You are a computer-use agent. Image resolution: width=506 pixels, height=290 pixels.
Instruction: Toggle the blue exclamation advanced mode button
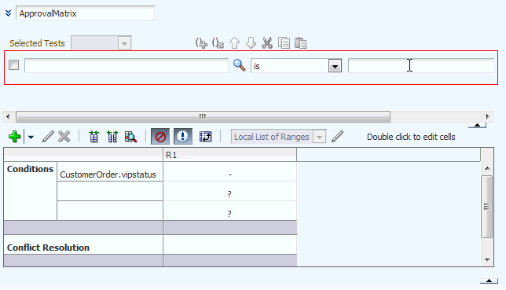click(182, 137)
